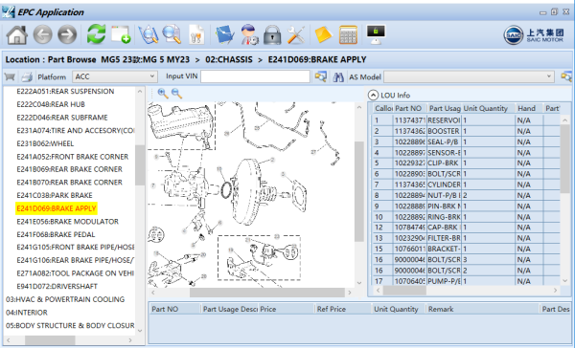Refresh with the green arrows icon
575x348 pixels.
pos(97,34)
